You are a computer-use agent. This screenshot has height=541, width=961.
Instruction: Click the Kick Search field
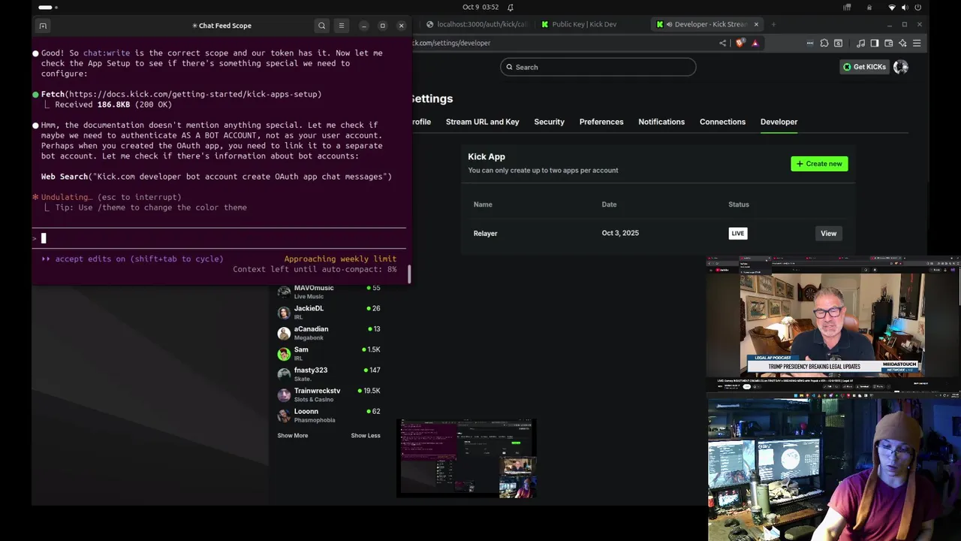click(598, 67)
